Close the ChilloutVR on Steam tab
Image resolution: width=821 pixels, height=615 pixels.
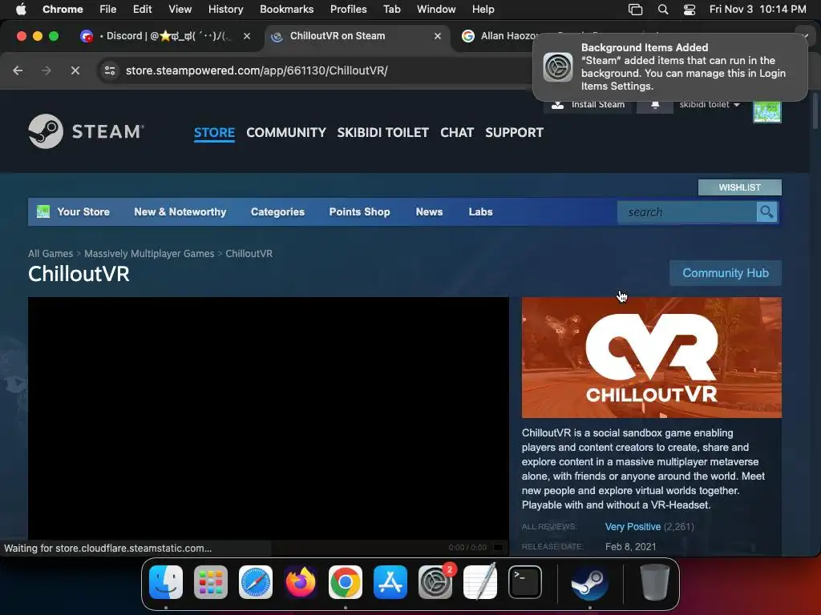click(438, 36)
